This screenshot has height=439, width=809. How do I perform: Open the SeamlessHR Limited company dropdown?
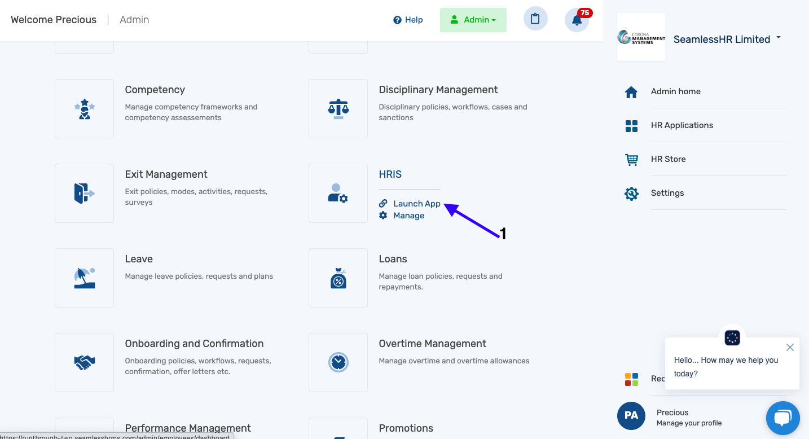(x=727, y=39)
